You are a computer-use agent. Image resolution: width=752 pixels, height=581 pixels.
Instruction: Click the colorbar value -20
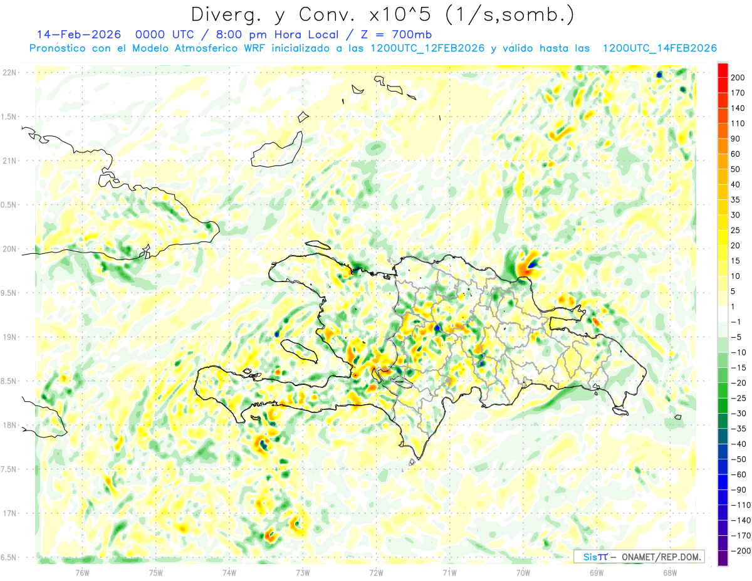pos(738,384)
